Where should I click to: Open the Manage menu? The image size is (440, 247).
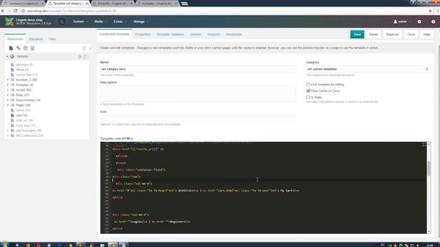click(140, 21)
